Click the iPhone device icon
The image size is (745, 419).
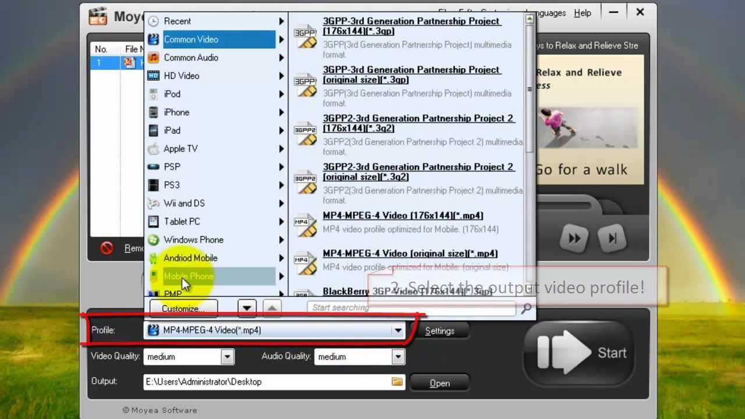[x=153, y=112]
